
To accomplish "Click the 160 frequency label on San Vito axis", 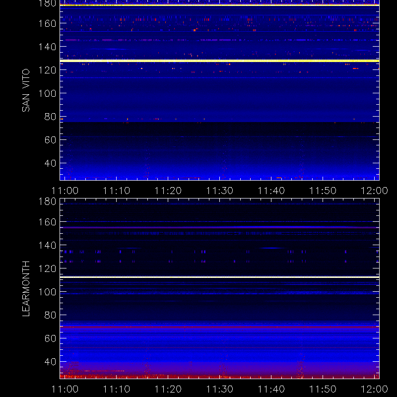I will pyautogui.click(x=47, y=23).
